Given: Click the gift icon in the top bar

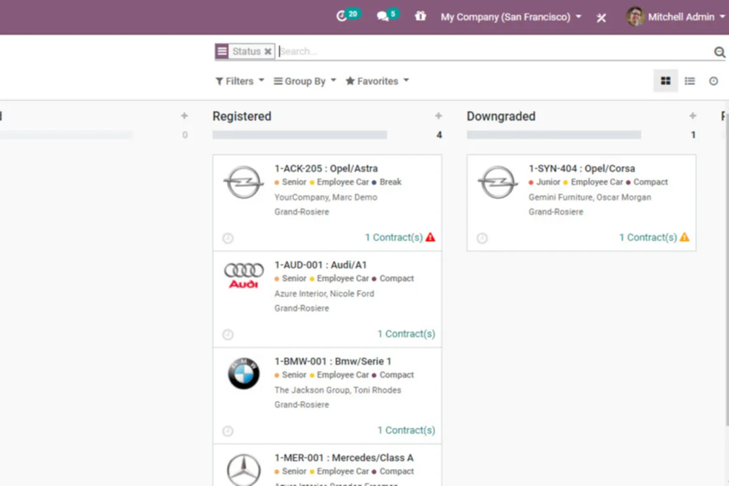Looking at the screenshot, I should pos(420,16).
